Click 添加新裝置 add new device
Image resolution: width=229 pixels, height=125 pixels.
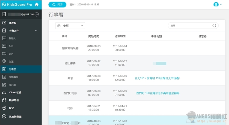pos(15,116)
